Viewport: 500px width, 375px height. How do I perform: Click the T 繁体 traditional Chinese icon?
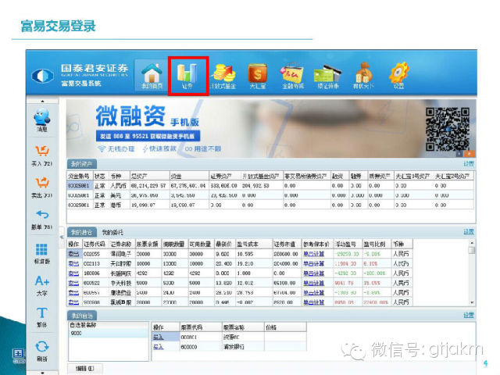(41, 317)
